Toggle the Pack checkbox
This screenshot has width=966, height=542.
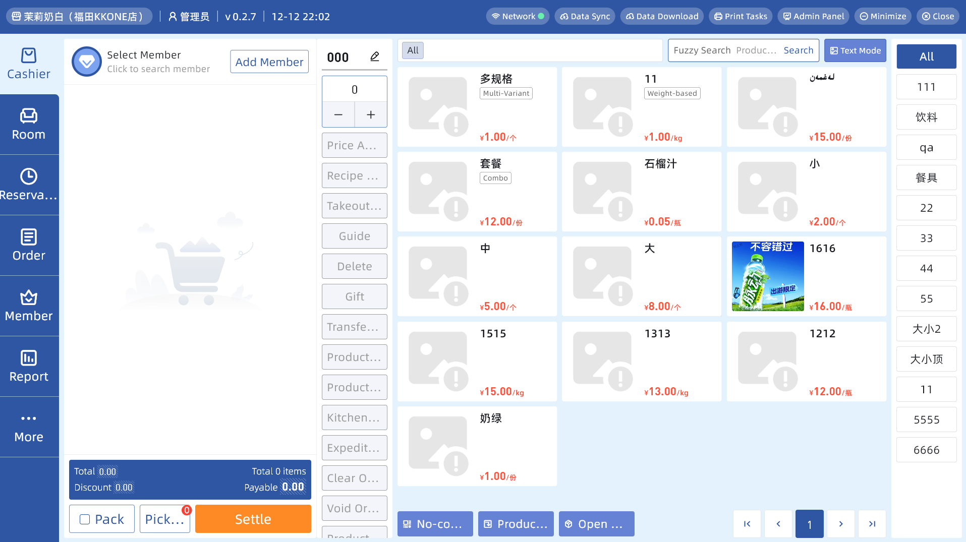click(x=85, y=519)
